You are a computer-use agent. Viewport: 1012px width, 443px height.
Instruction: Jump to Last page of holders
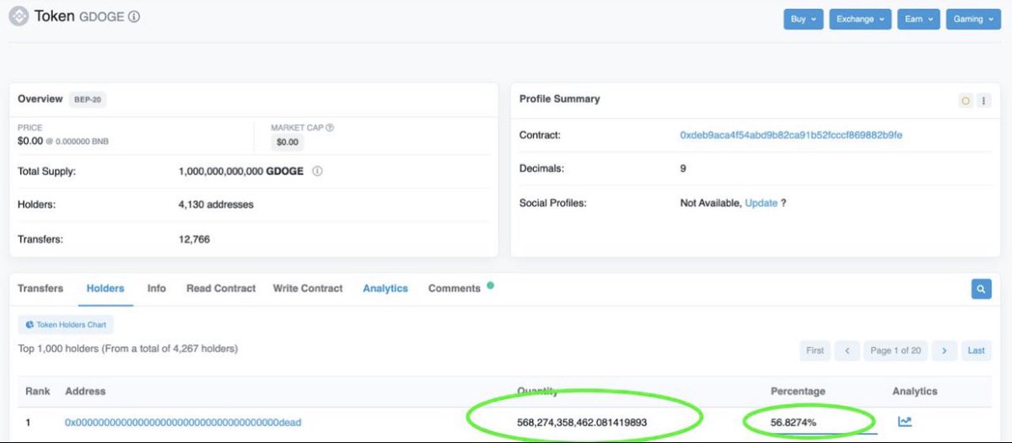(x=976, y=350)
